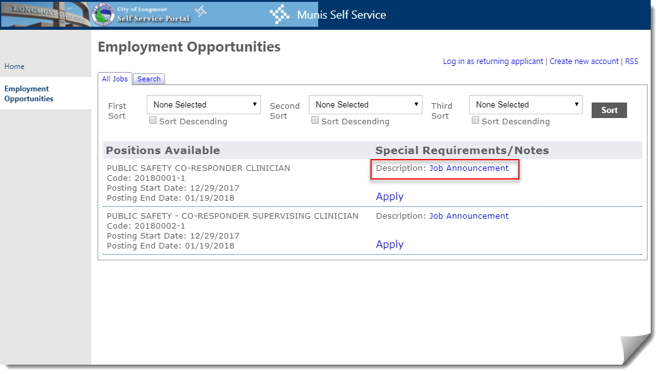Expand the Second Sort dropdown
The width and height of the screenshot is (660, 374).
pos(365,105)
